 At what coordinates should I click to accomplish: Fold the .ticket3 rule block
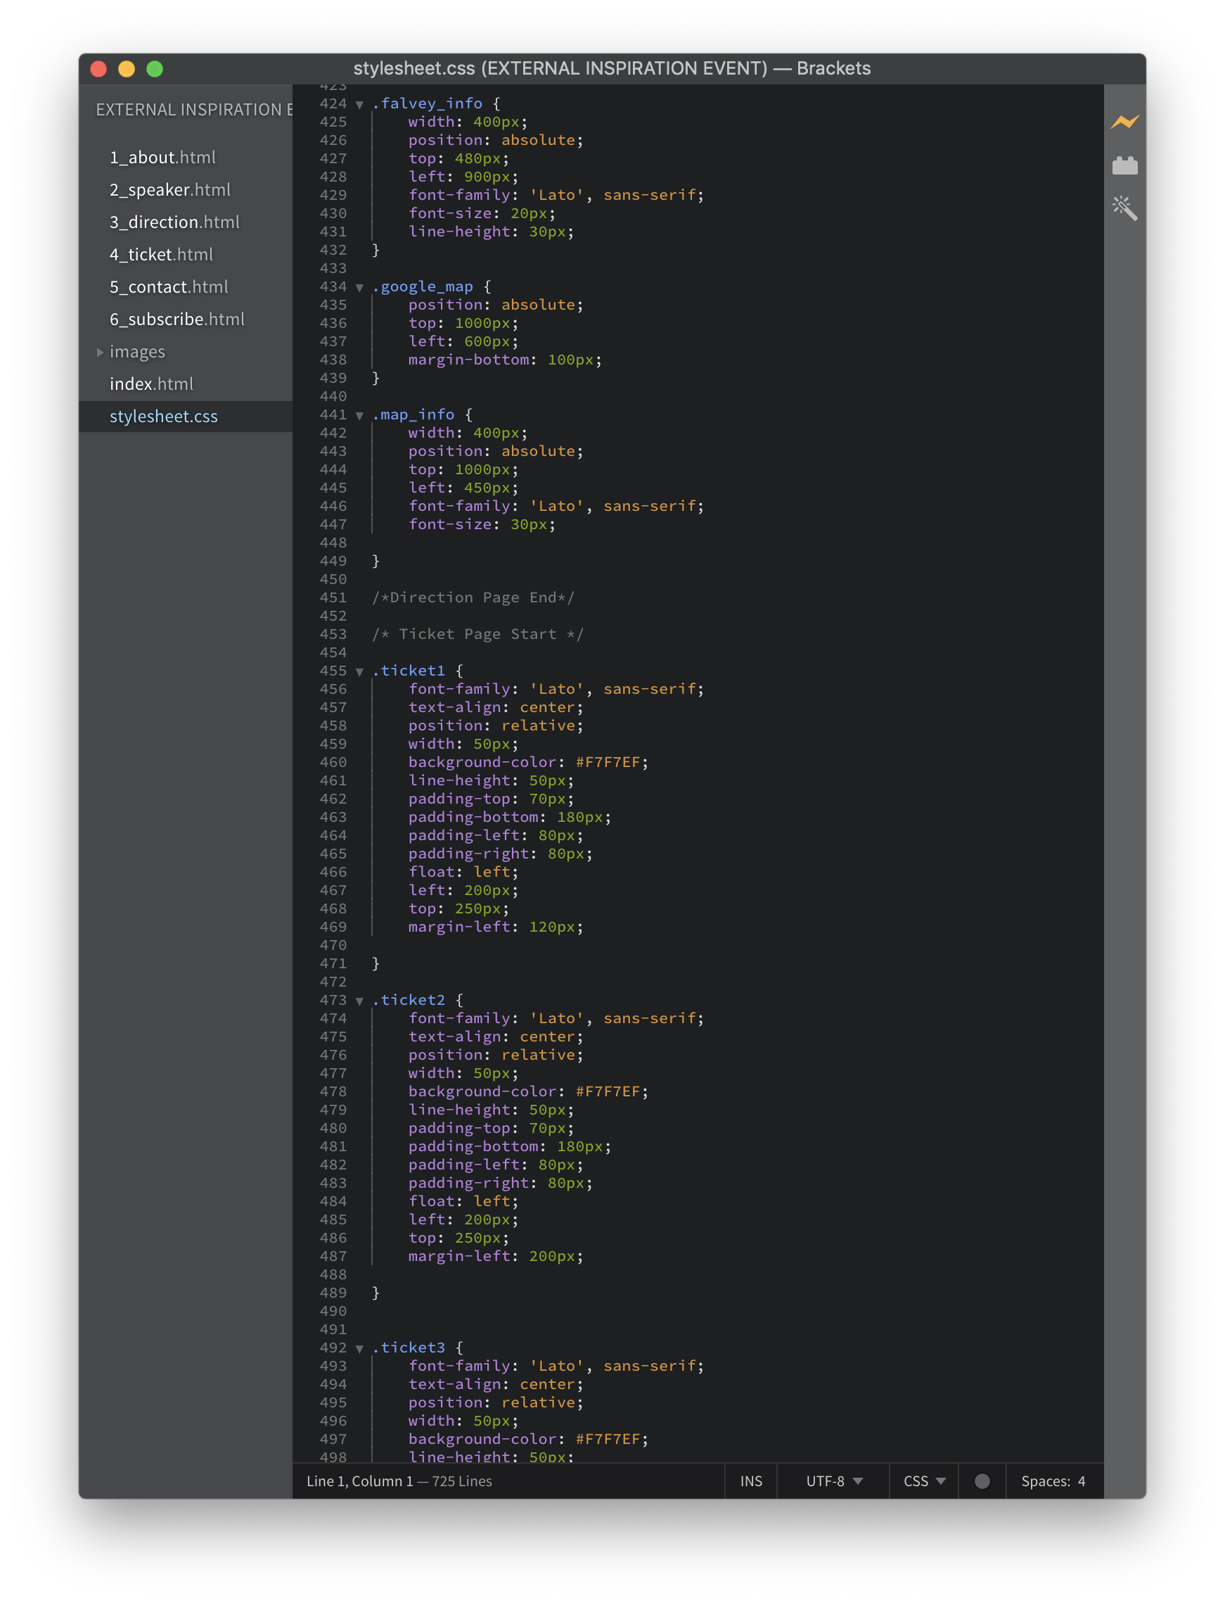click(359, 1349)
